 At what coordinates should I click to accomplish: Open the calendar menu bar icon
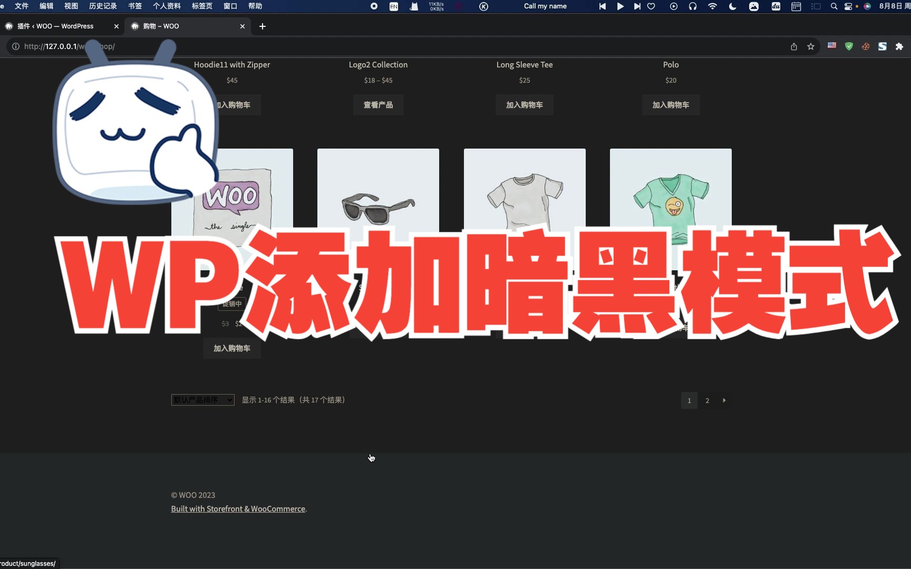[796, 6]
